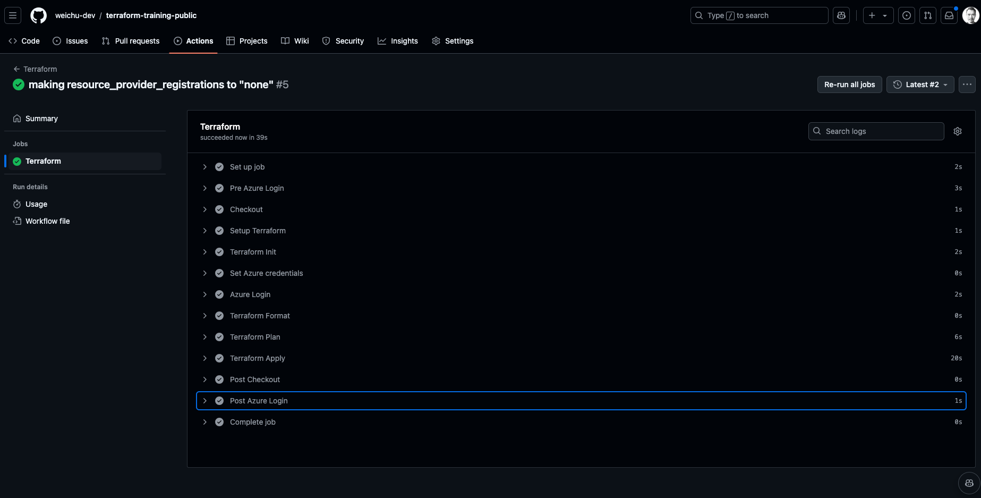The image size is (981, 498).
Task: Expand the Terraform Plan step
Action: pyautogui.click(x=581, y=337)
